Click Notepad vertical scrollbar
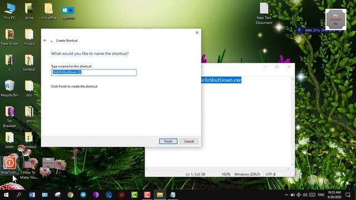The image size is (356, 200). click(x=293, y=122)
